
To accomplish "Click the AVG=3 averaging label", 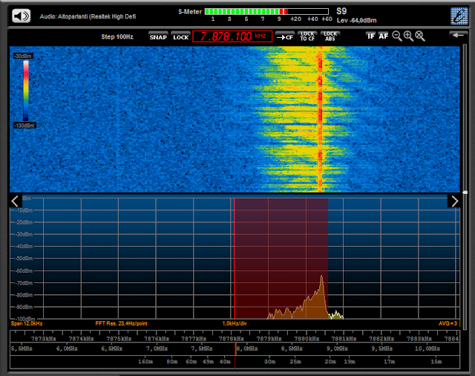I will coord(448,323).
